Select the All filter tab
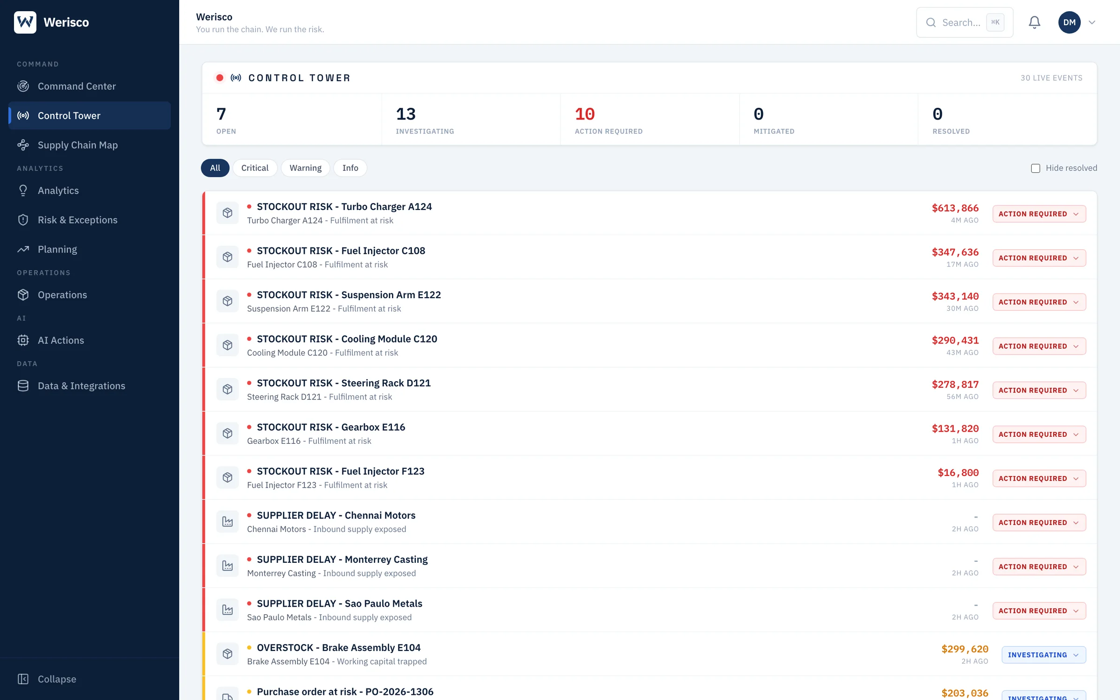Viewport: 1120px width, 700px height. pyautogui.click(x=215, y=168)
